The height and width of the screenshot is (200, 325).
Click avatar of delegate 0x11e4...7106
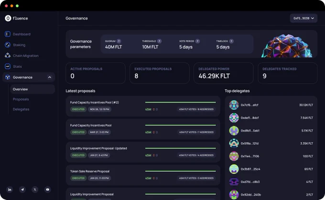234,156
